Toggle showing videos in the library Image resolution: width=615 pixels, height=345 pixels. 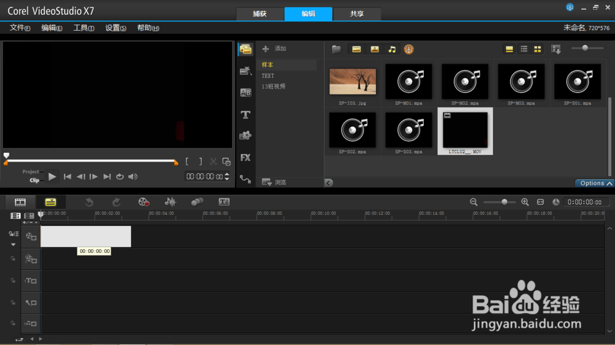coord(357,49)
